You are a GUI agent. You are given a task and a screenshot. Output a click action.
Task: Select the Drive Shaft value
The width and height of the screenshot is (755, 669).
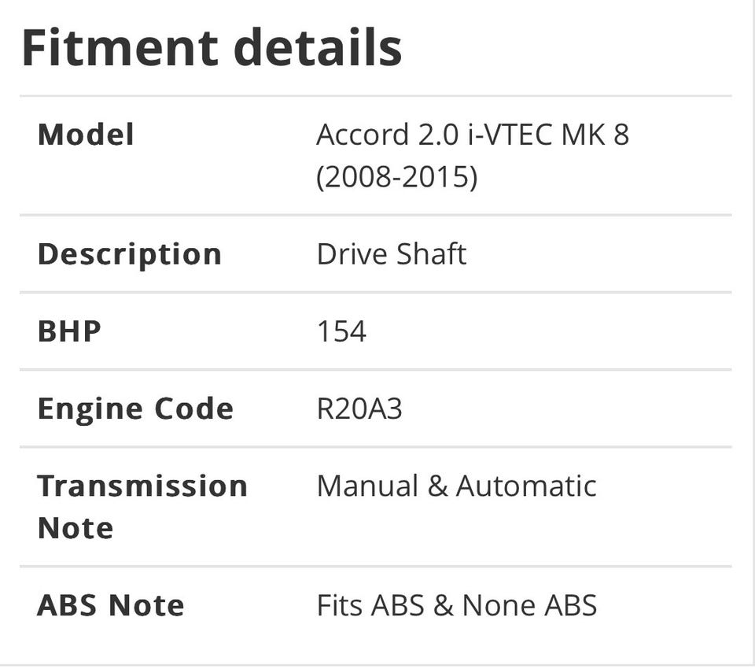(391, 254)
